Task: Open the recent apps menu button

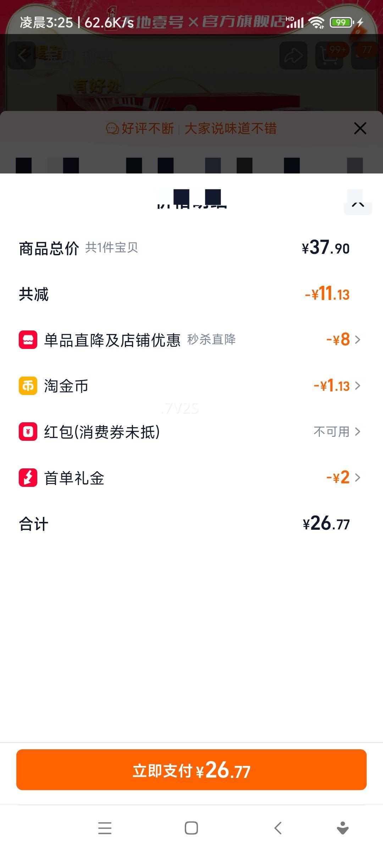Action: pos(105,828)
